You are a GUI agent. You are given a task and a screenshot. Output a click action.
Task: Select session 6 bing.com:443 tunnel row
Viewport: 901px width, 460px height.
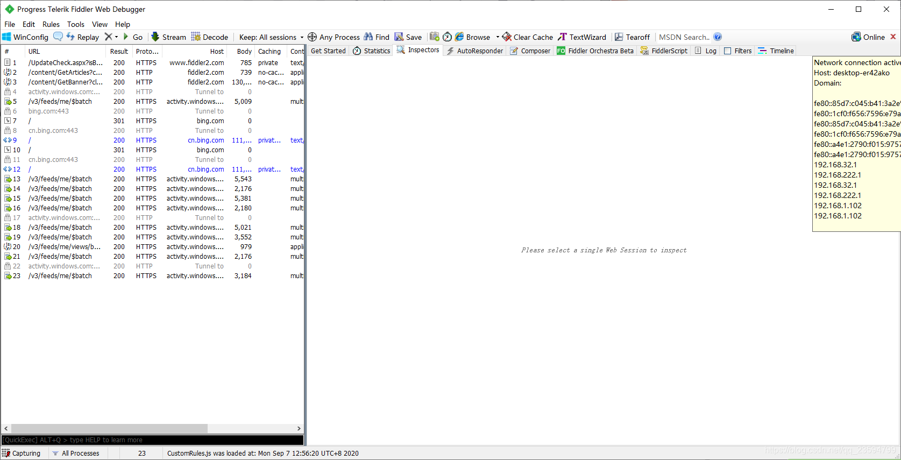pos(153,111)
